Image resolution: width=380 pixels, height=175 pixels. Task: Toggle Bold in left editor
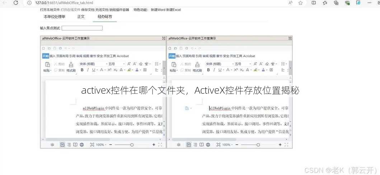82,70
